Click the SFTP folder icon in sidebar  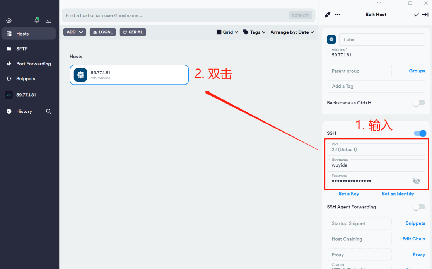(x=9, y=49)
